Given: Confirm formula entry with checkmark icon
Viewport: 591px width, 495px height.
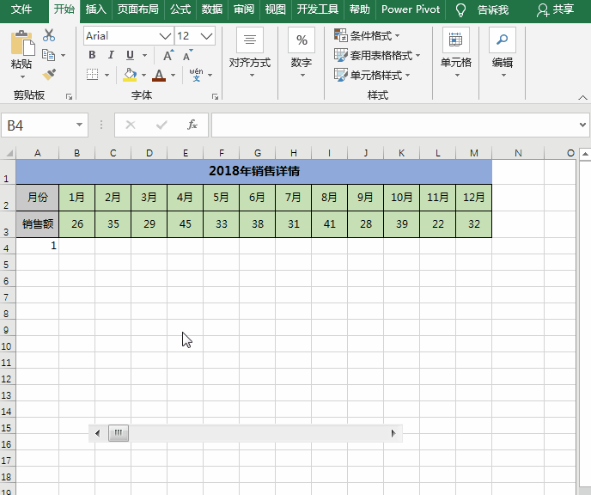Looking at the screenshot, I should [161, 125].
